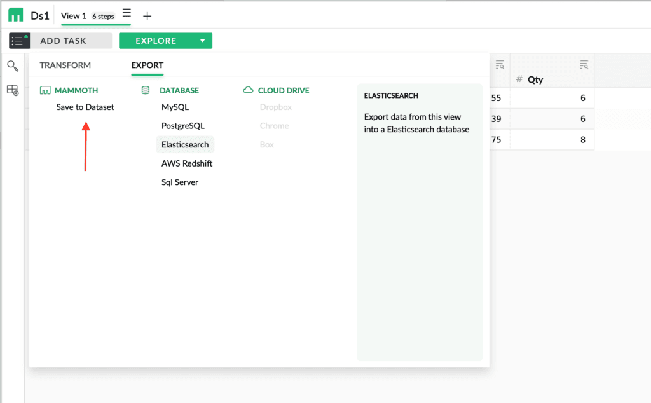Click the search magnifier sidebar icon
Viewport: 651px width, 403px height.
[13, 66]
